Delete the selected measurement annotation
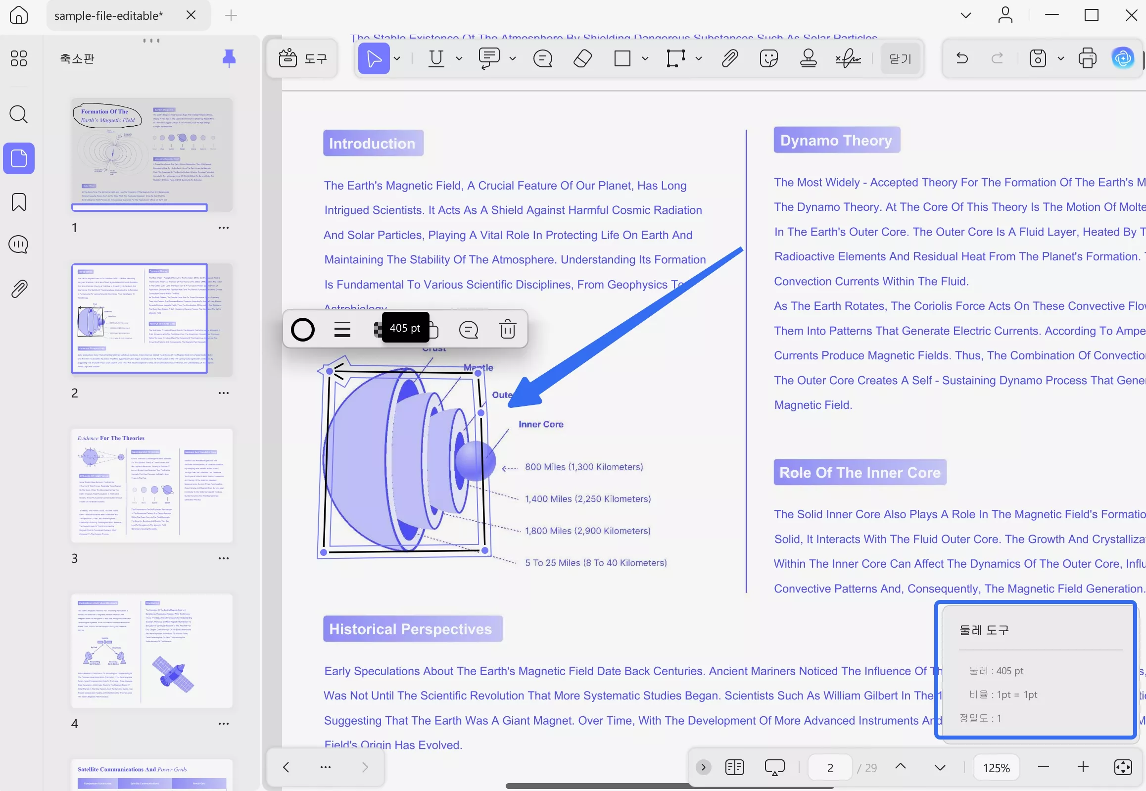Image resolution: width=1146 pixels, height=791 pixels. pyautogui.click(x=508, y=330)
